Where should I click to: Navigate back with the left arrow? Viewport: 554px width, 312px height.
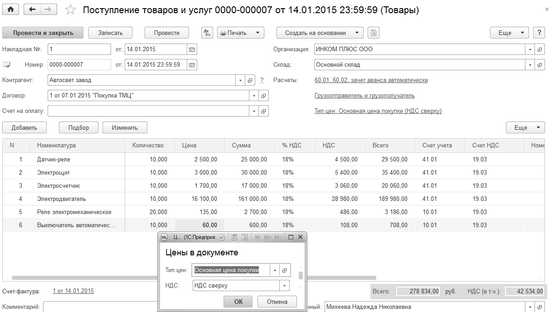32,10
